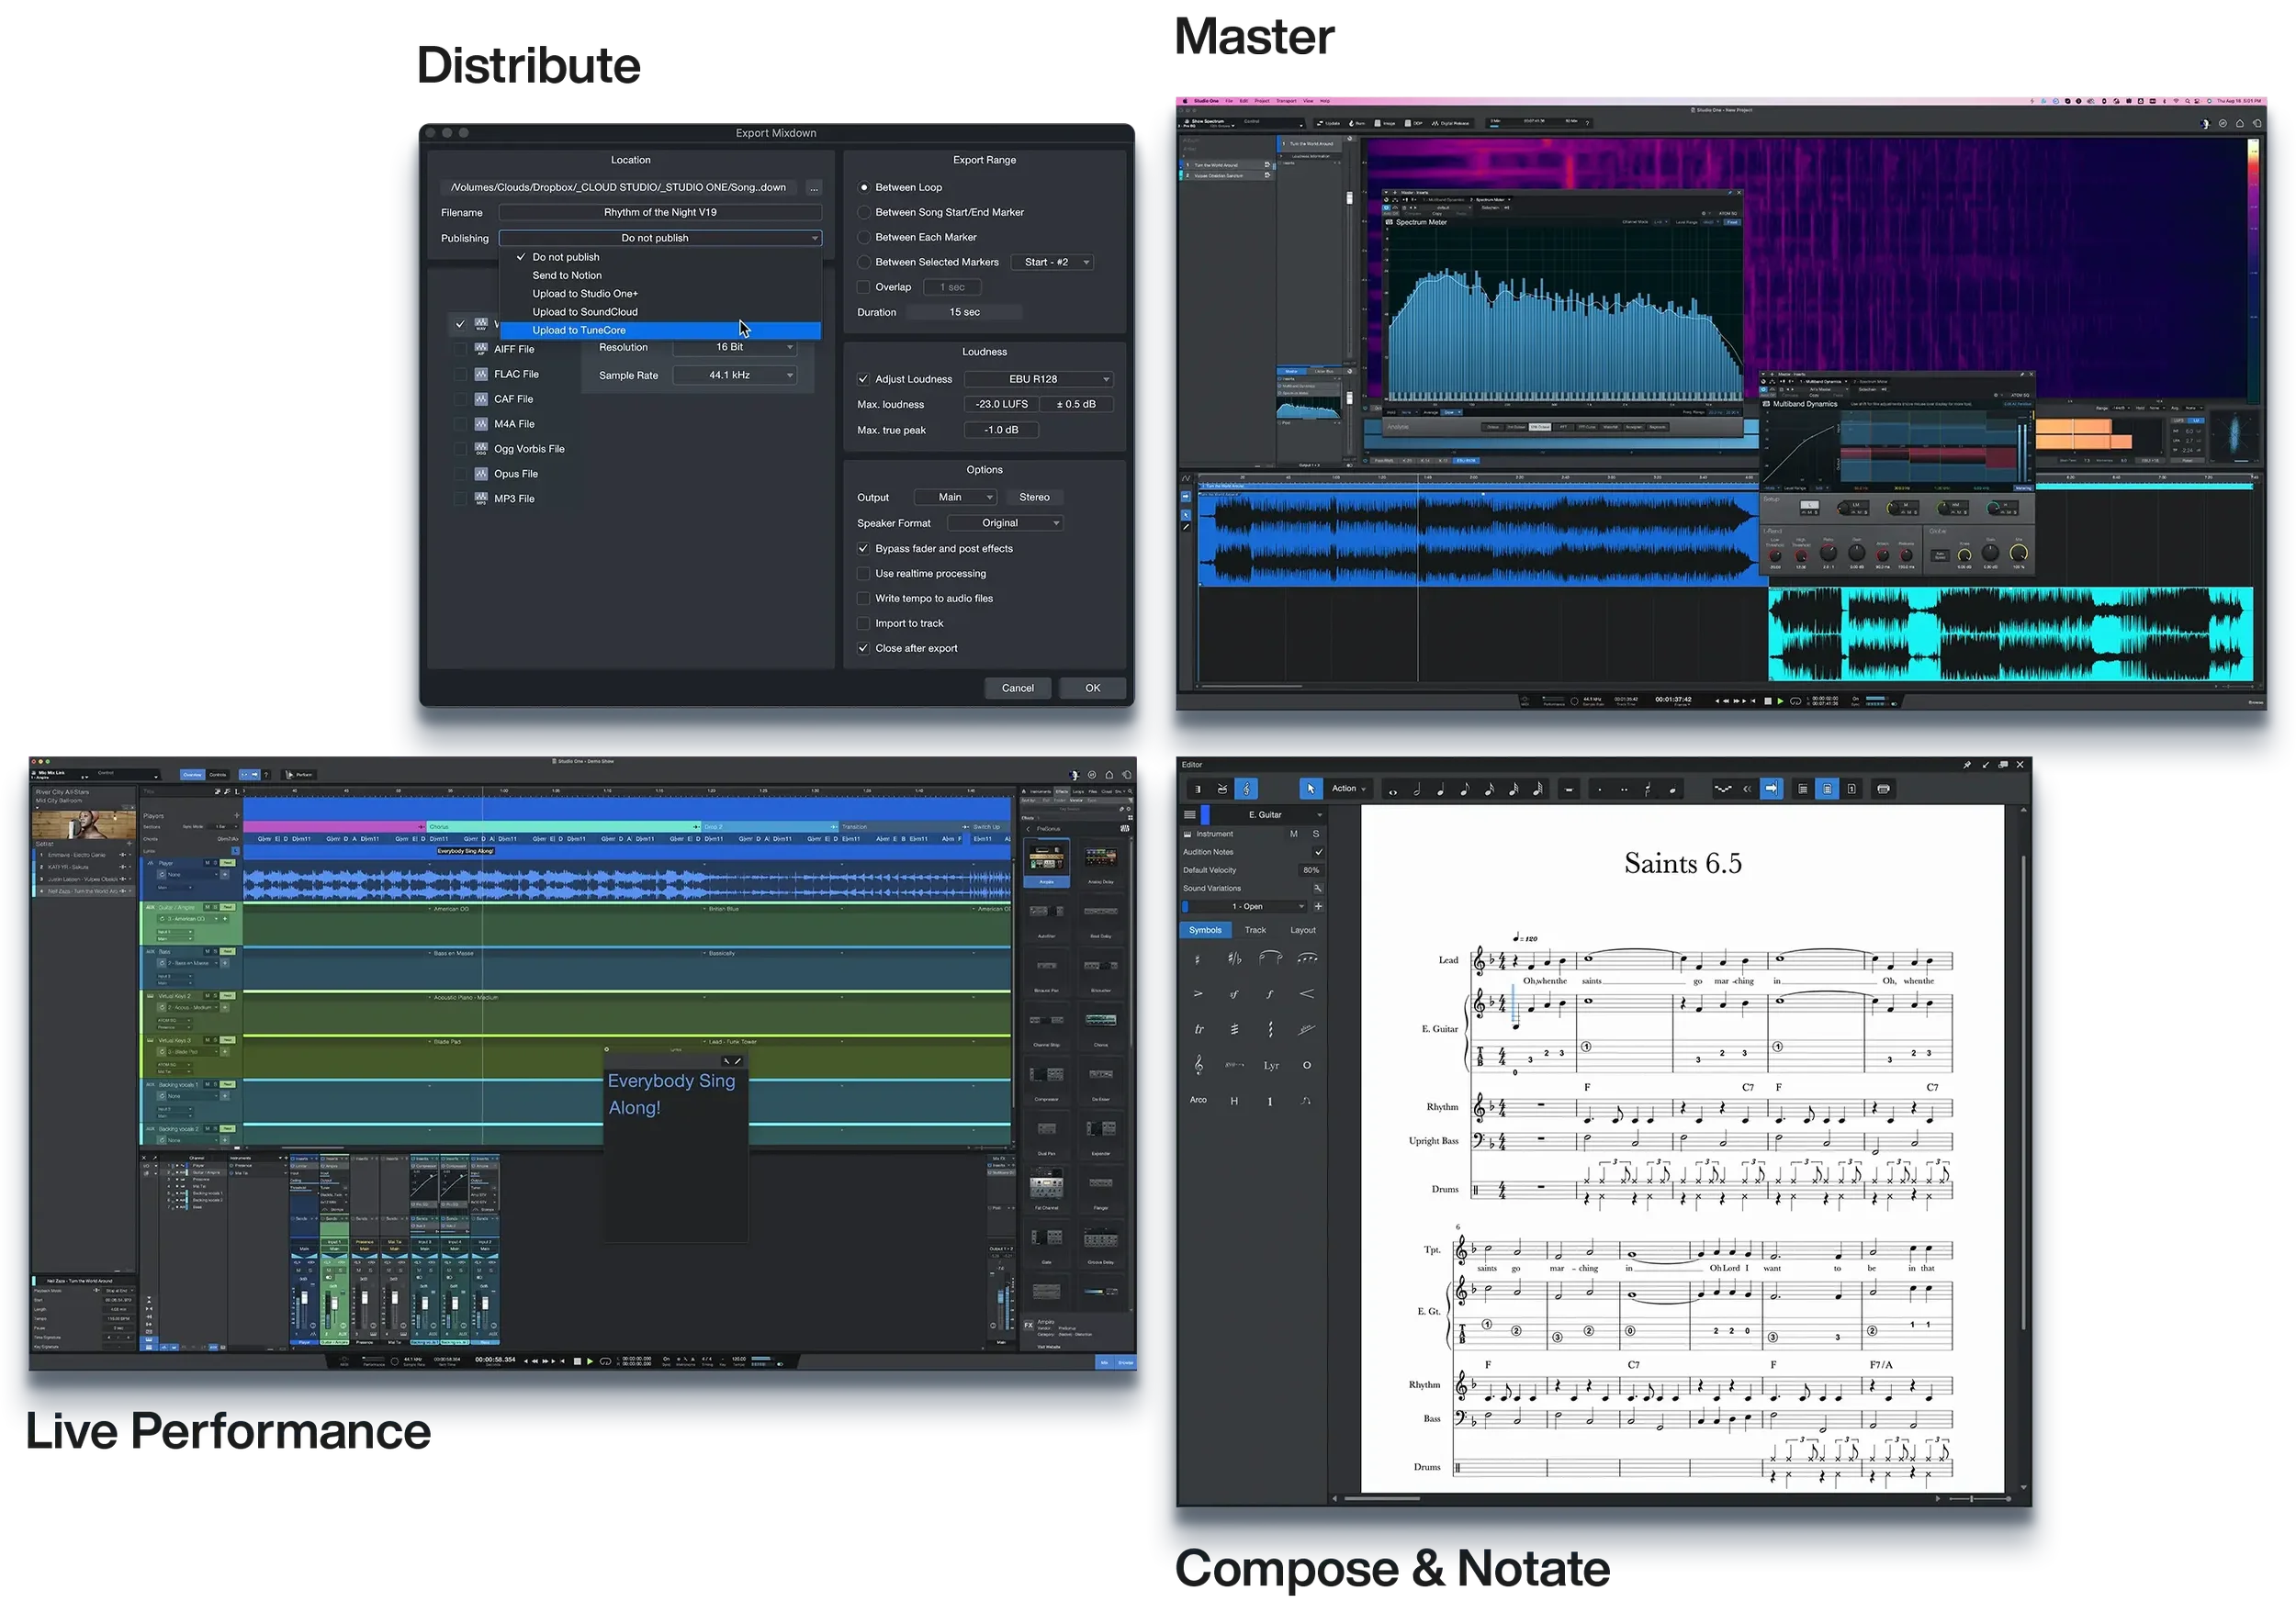Enable Use realtime processing checkbox
The image size is (2296, 1613).
pos(864,574)
